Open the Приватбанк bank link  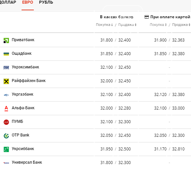coord(23,40)
